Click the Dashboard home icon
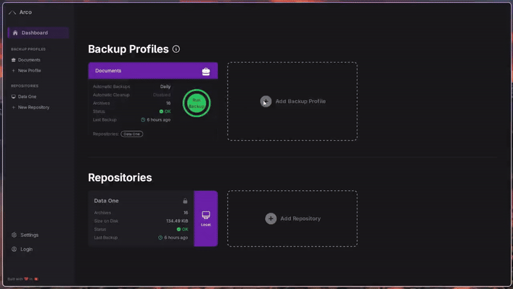The width and height of the screenshot is (513, 289). (15, 33)
